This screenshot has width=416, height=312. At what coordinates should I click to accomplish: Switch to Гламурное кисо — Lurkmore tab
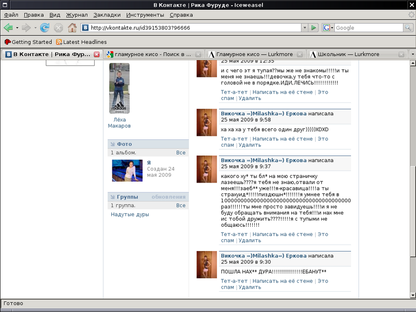coord(255,55)
